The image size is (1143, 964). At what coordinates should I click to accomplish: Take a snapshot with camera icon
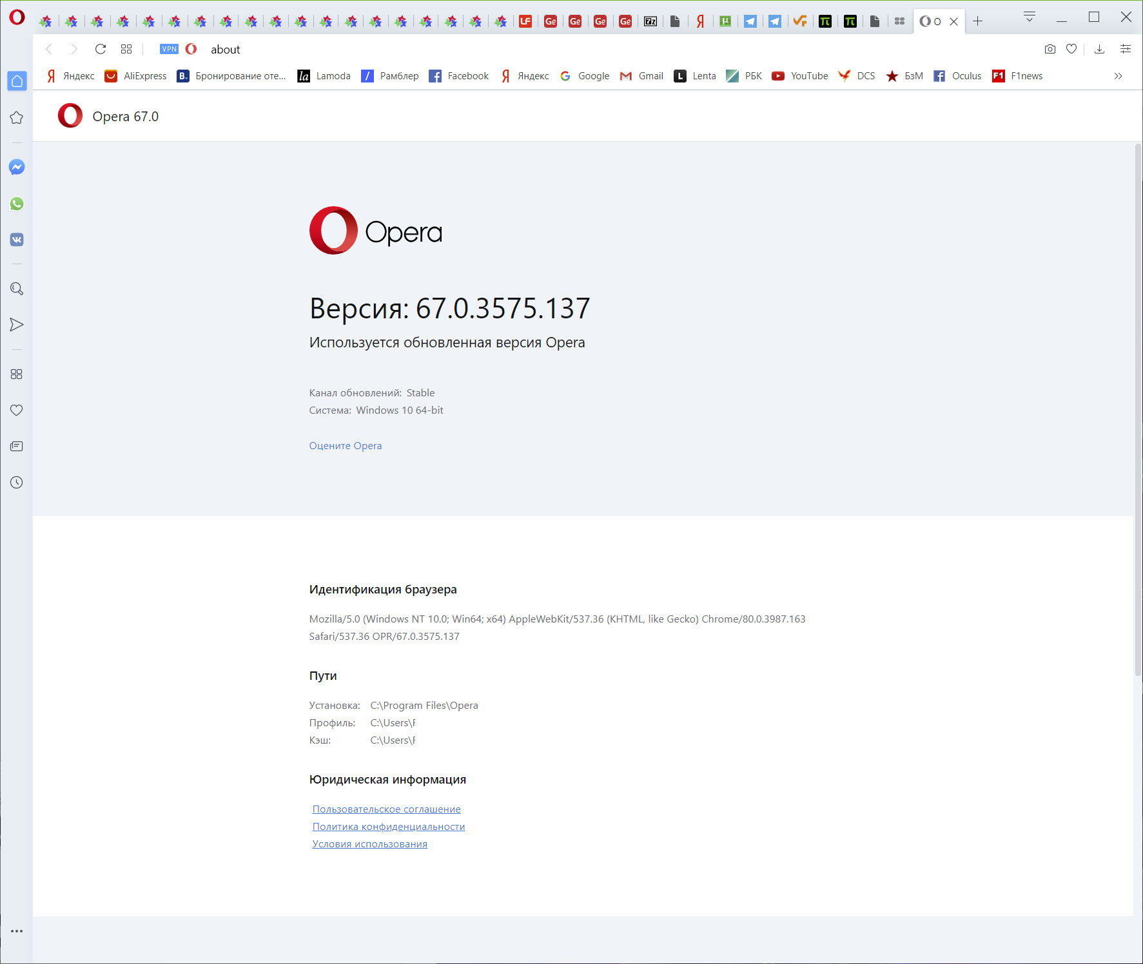coord(1050,49)
